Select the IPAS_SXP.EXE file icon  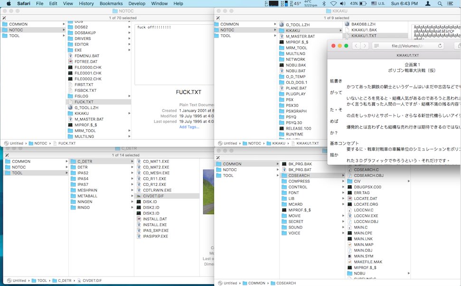(x=139, y=230)
